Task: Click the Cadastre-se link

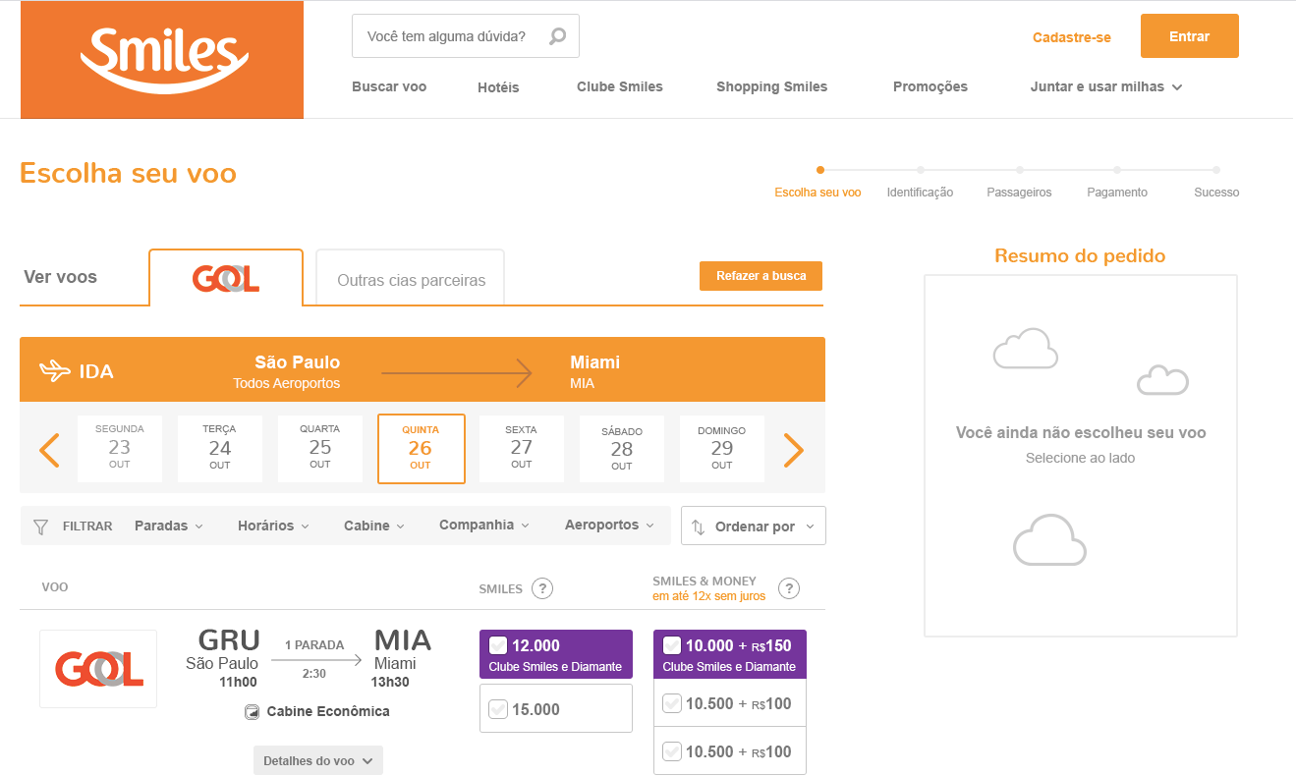Action: [1072, 37]
